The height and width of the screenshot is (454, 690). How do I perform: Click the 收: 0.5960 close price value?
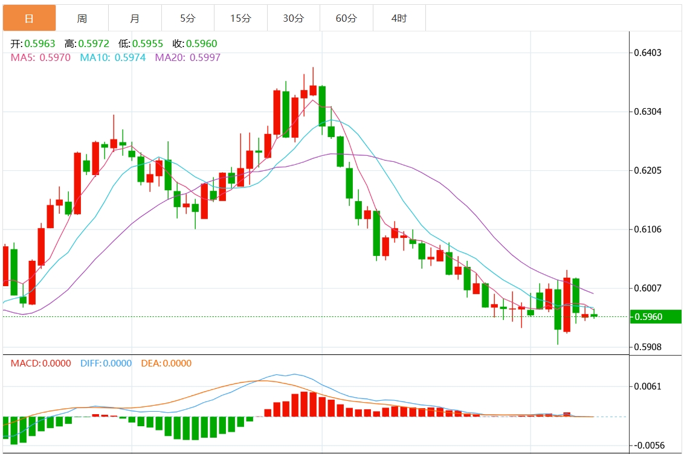195,43
